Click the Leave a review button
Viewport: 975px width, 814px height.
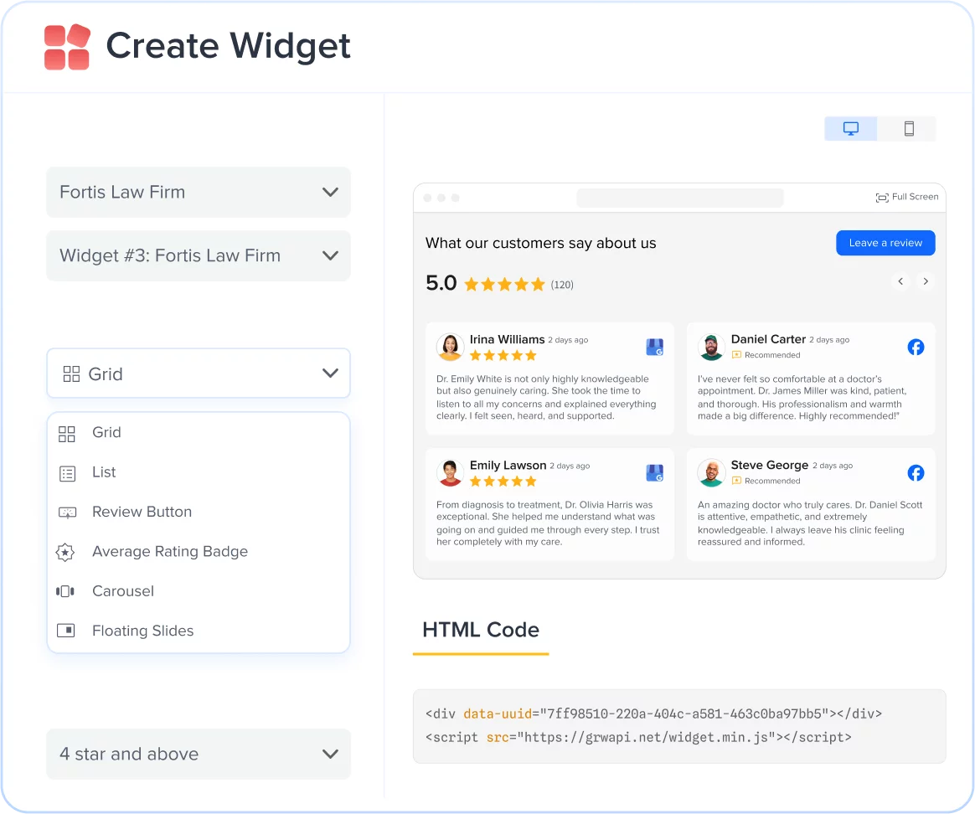pyautogui.click(x=885, y=243)
